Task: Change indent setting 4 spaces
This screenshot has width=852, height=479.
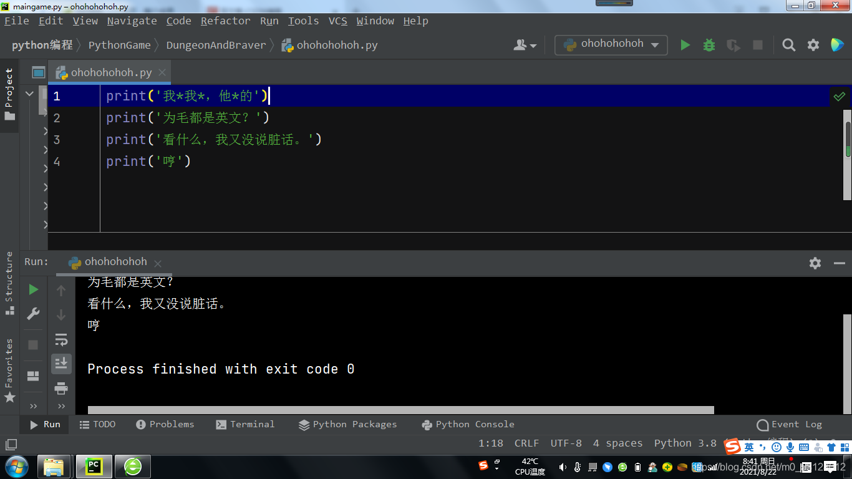Action: coord(617,443)
